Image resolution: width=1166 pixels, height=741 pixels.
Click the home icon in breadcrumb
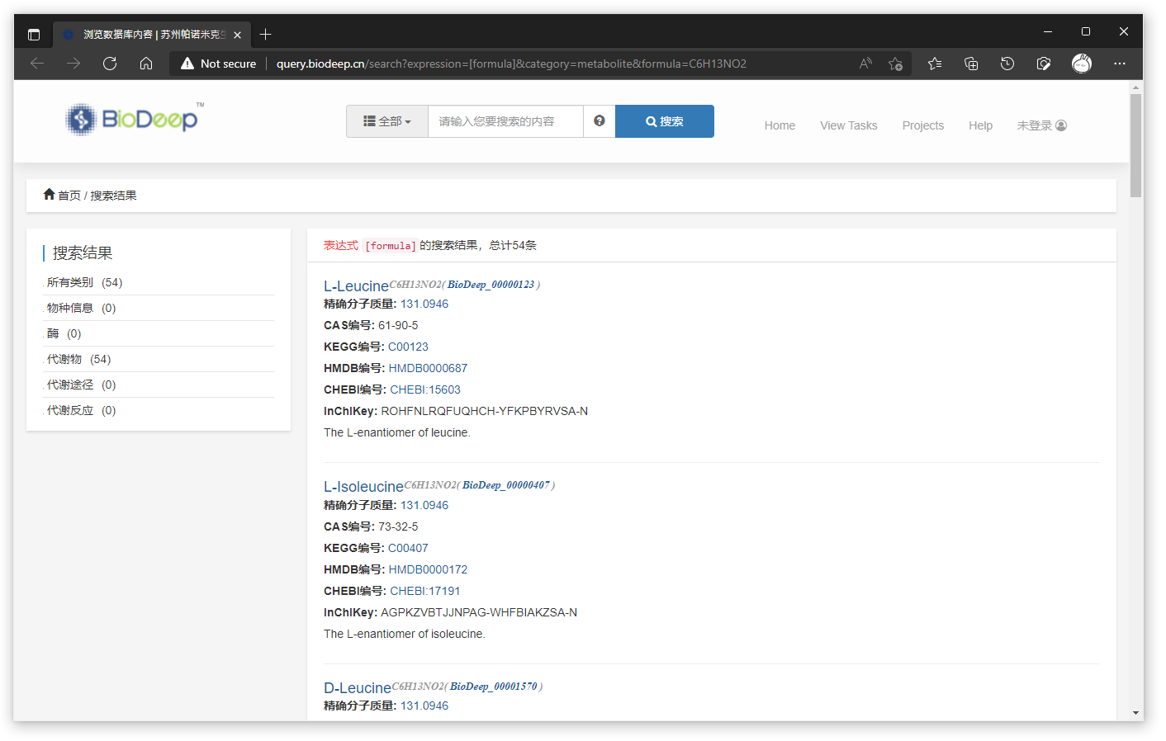(49, 195)
